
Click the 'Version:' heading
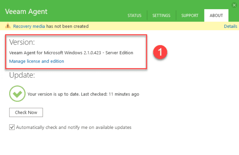(22, 42)
